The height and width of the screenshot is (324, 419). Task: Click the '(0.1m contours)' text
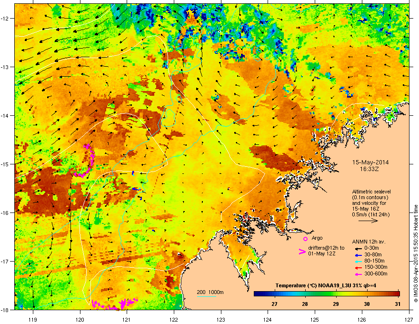click(x=370, y=198)
